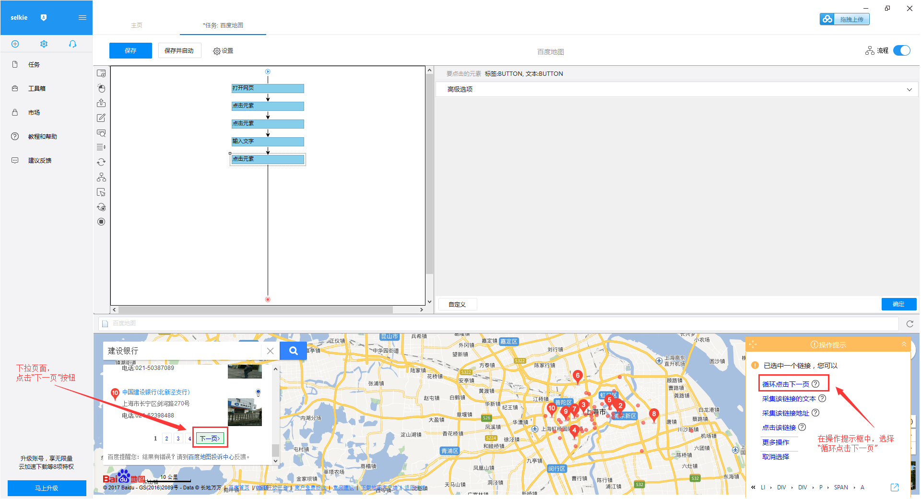Select the mouse click element tool icon
This screenshot has width=921, height=499.
(x=101, y=88)
